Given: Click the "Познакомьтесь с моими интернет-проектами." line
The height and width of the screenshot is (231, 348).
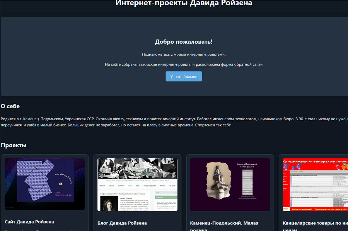Looking at the screenshot, I should click(184, 54).
